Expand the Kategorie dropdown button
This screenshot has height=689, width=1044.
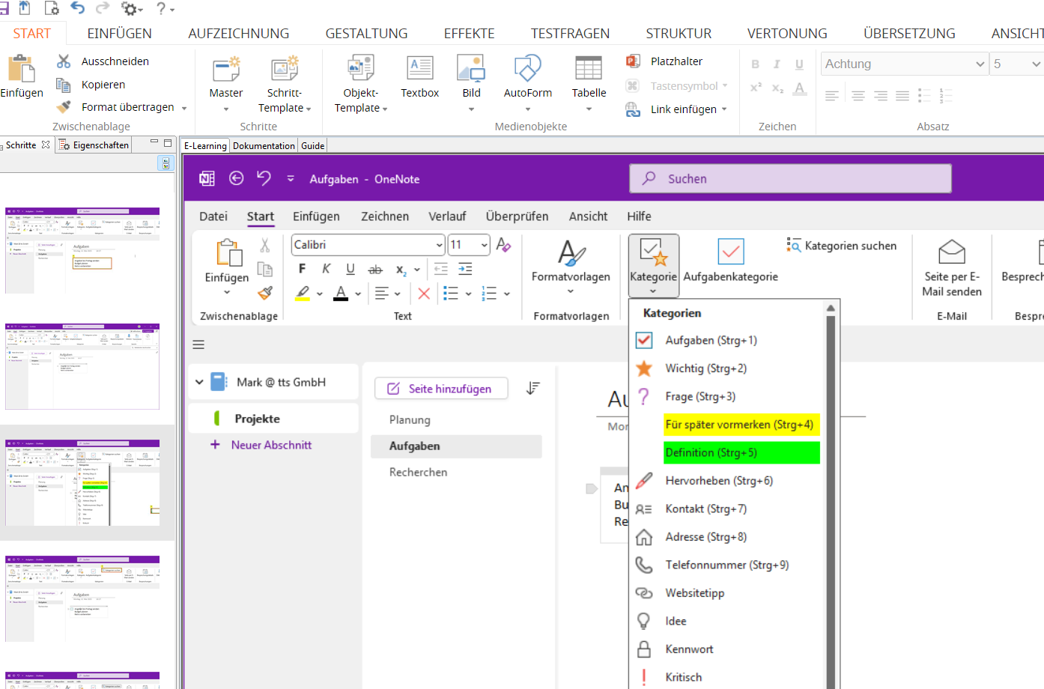pyautogui.click(x=653, y=291)
